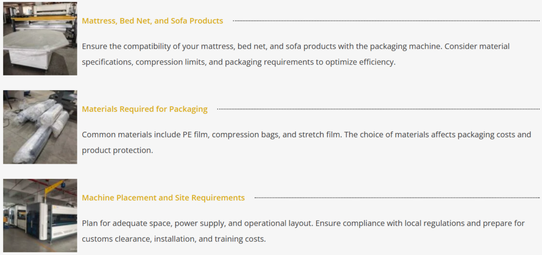
Task: Click the dotted divider beside Machine Placement heading
Action: [397, 198]
